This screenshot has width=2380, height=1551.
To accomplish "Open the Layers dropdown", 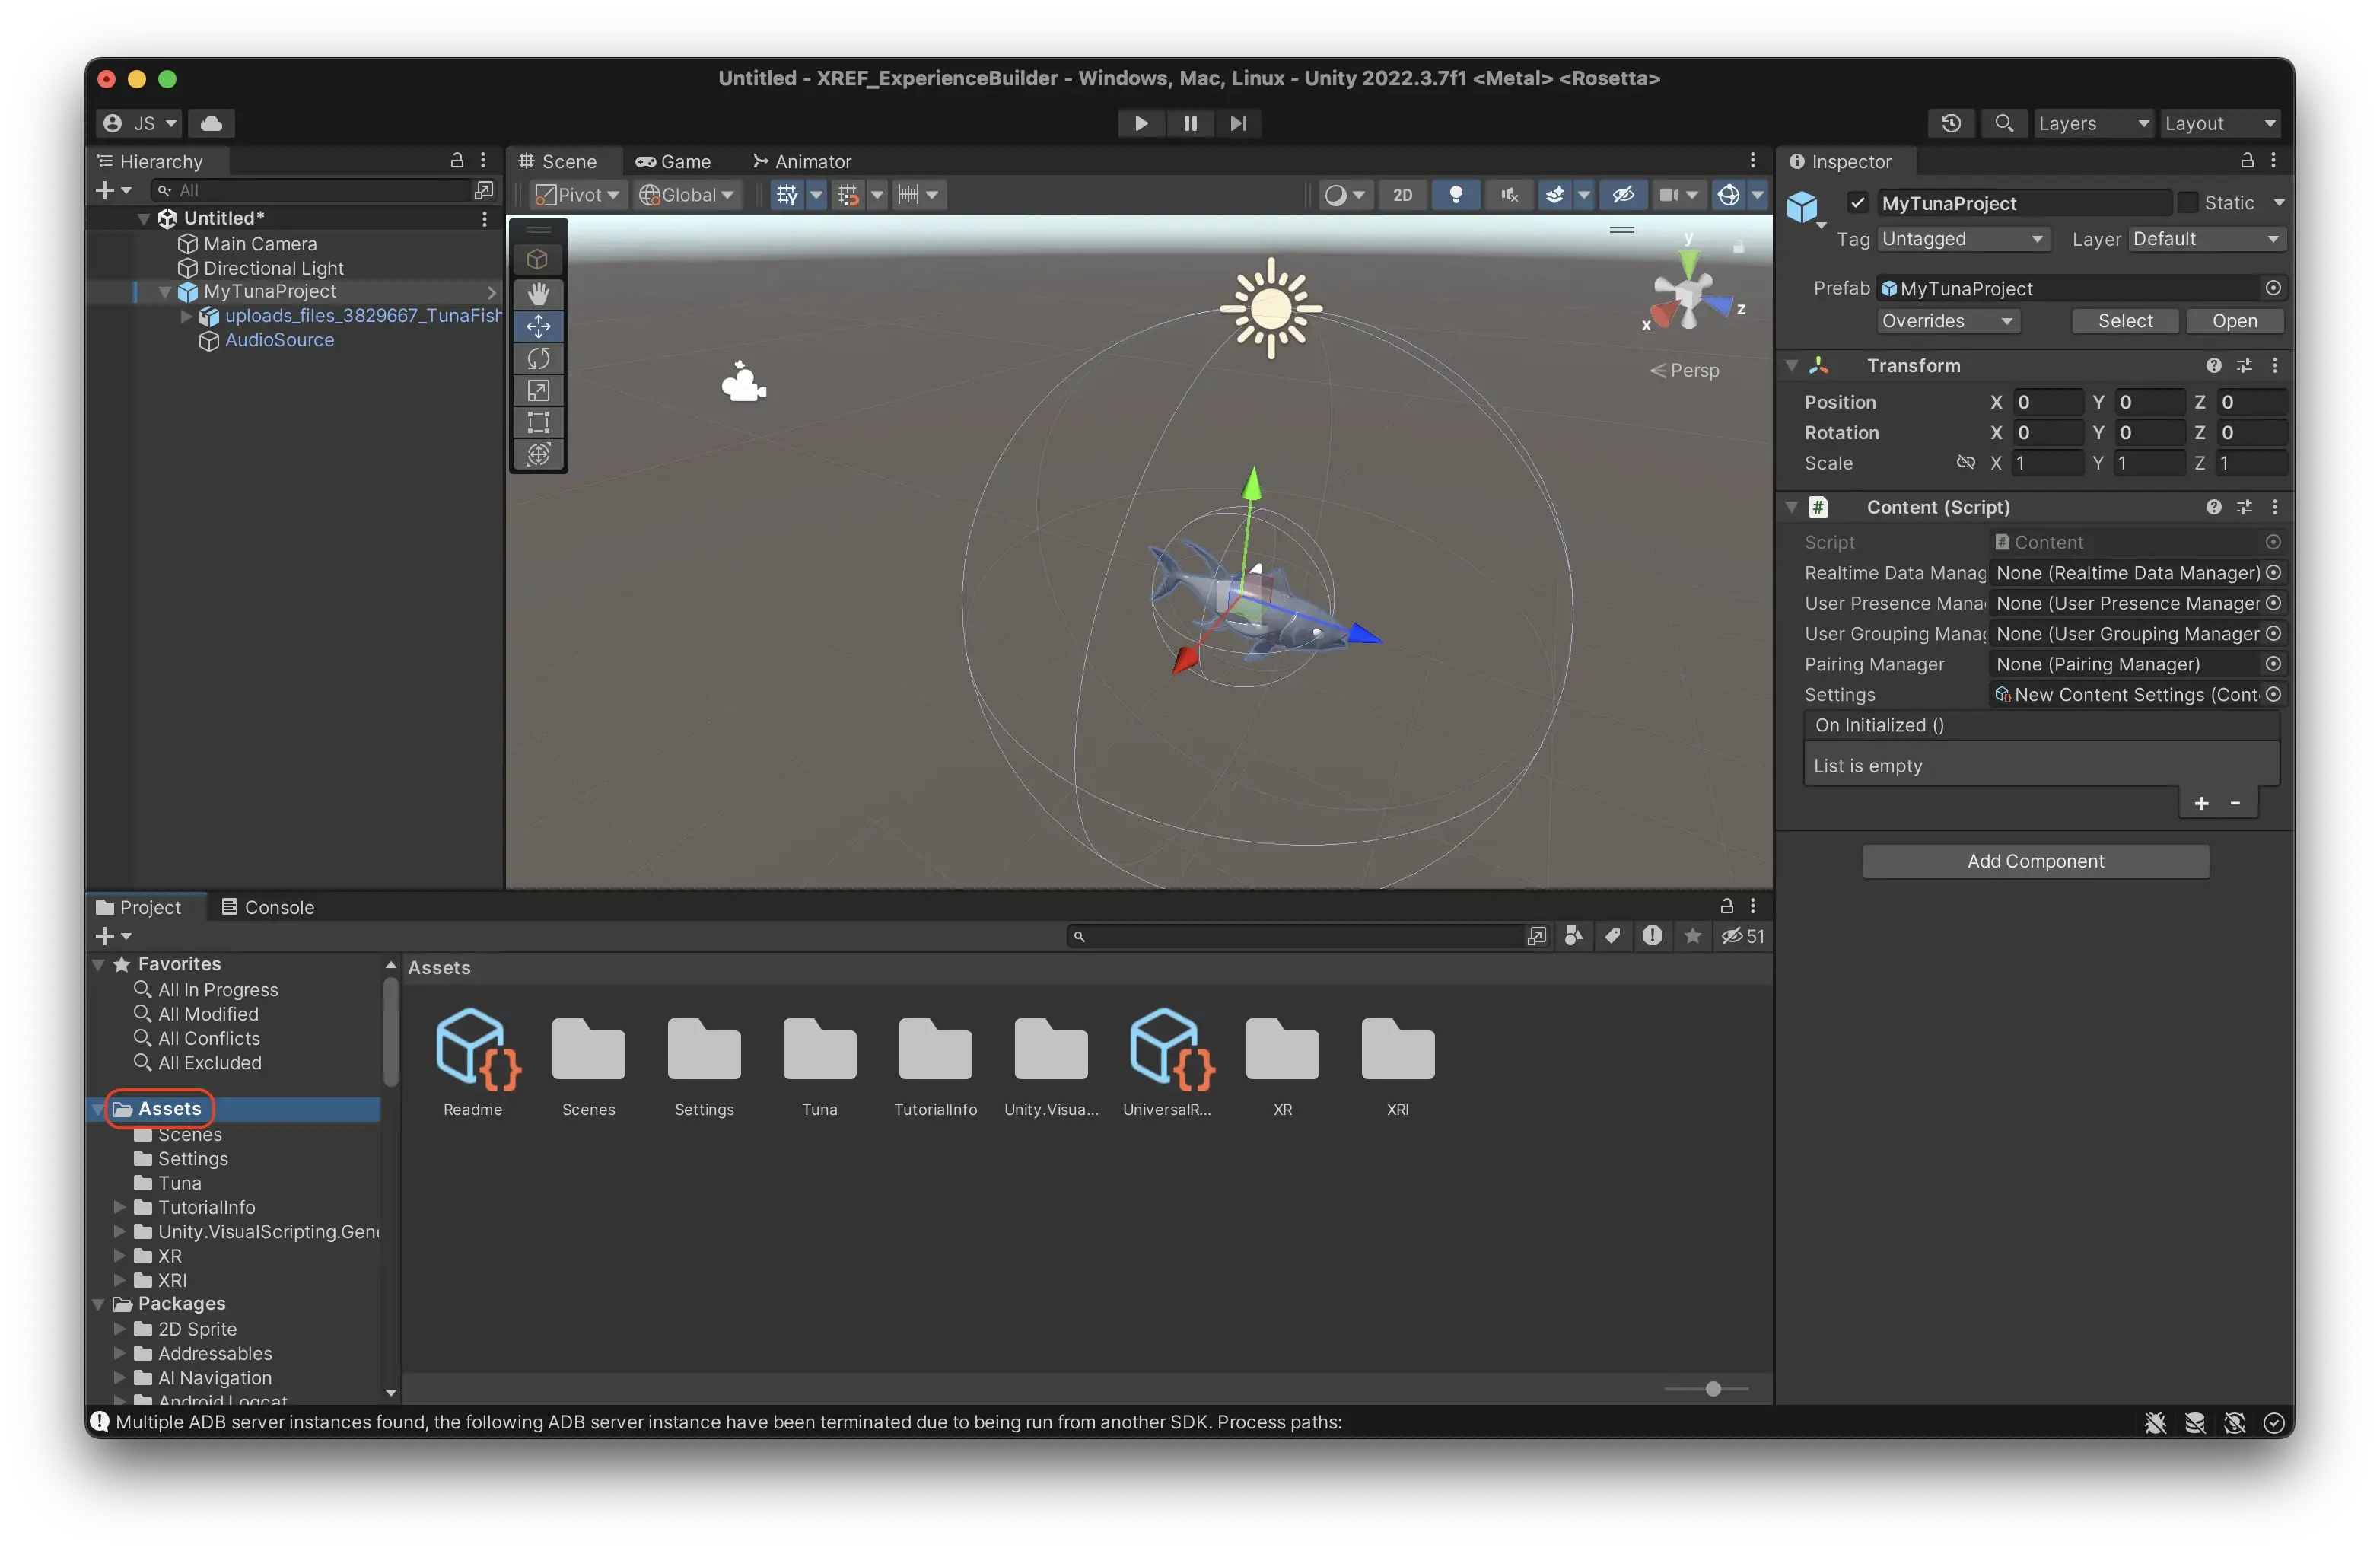I will (x=2093, y=123).
